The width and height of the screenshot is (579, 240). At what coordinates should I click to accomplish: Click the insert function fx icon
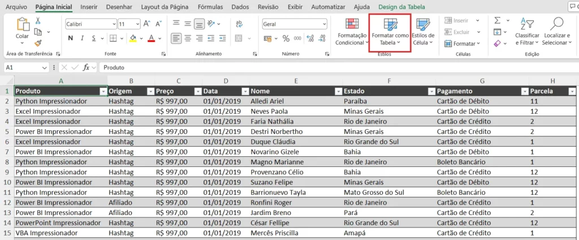[86, 68]
